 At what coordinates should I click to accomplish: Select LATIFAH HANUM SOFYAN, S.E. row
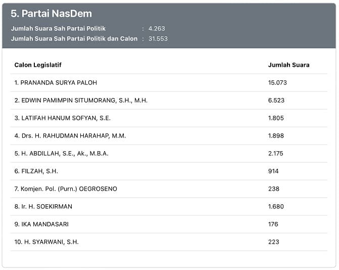point(62,118)
